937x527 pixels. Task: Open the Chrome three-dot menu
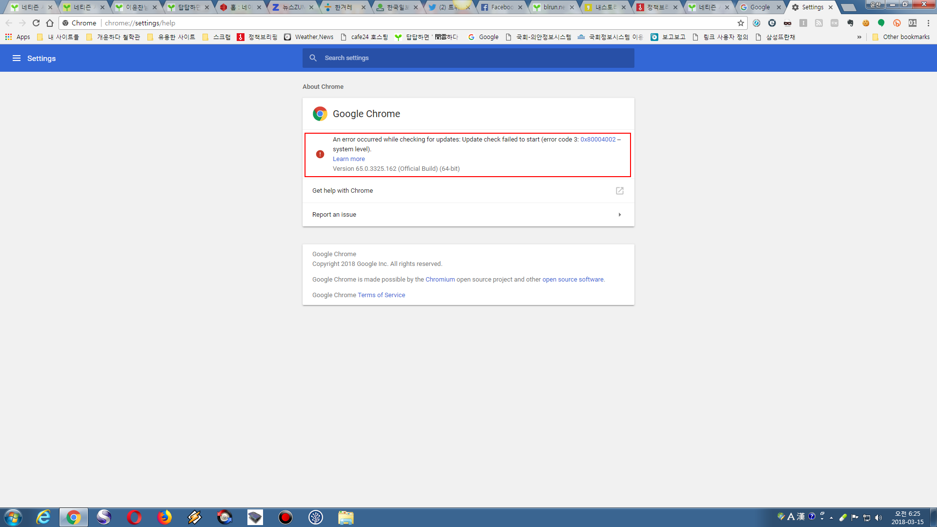click(x=928, y=23)
